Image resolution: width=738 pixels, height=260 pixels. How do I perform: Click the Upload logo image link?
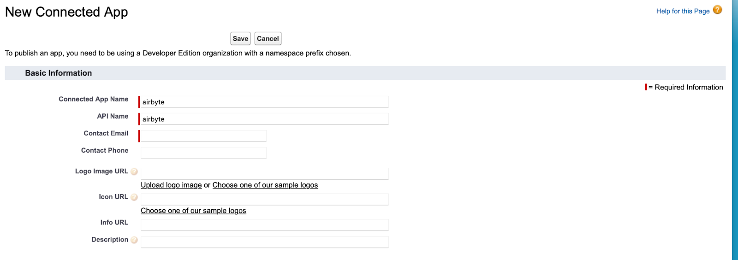click(x=171, y=185)
